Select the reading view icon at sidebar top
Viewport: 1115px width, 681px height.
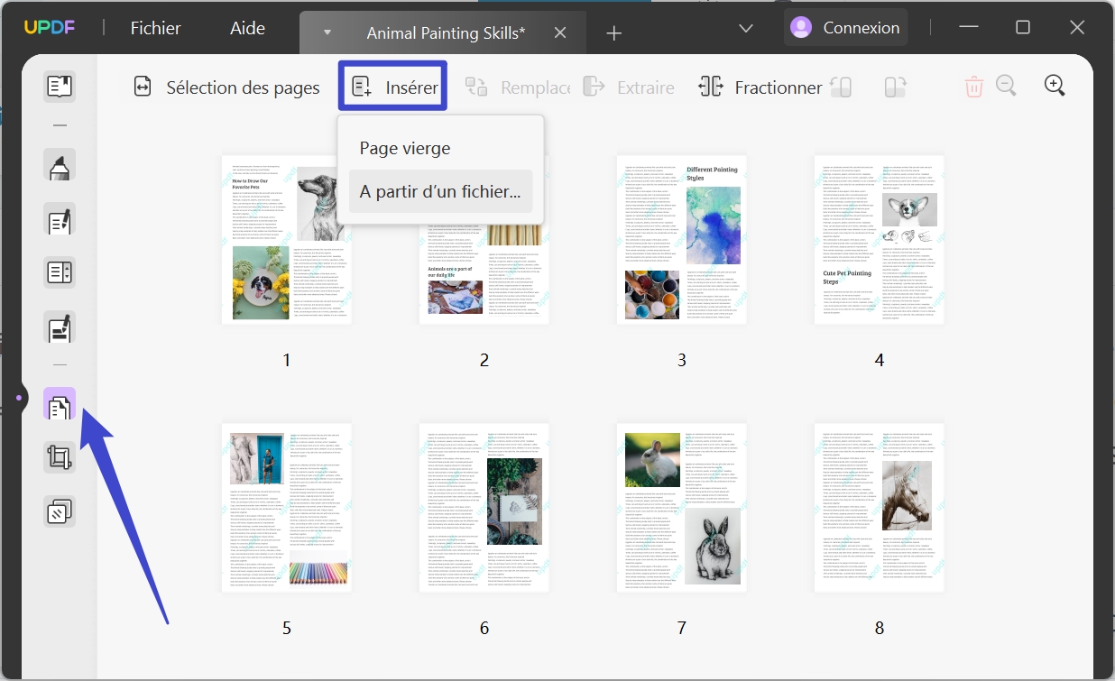pyautogui.click(x=59, y=86)
